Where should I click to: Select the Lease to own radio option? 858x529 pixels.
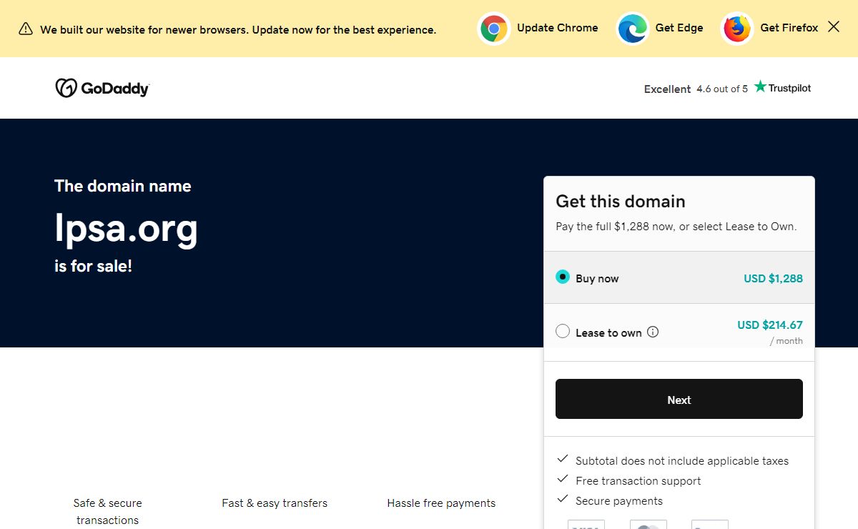563,332
